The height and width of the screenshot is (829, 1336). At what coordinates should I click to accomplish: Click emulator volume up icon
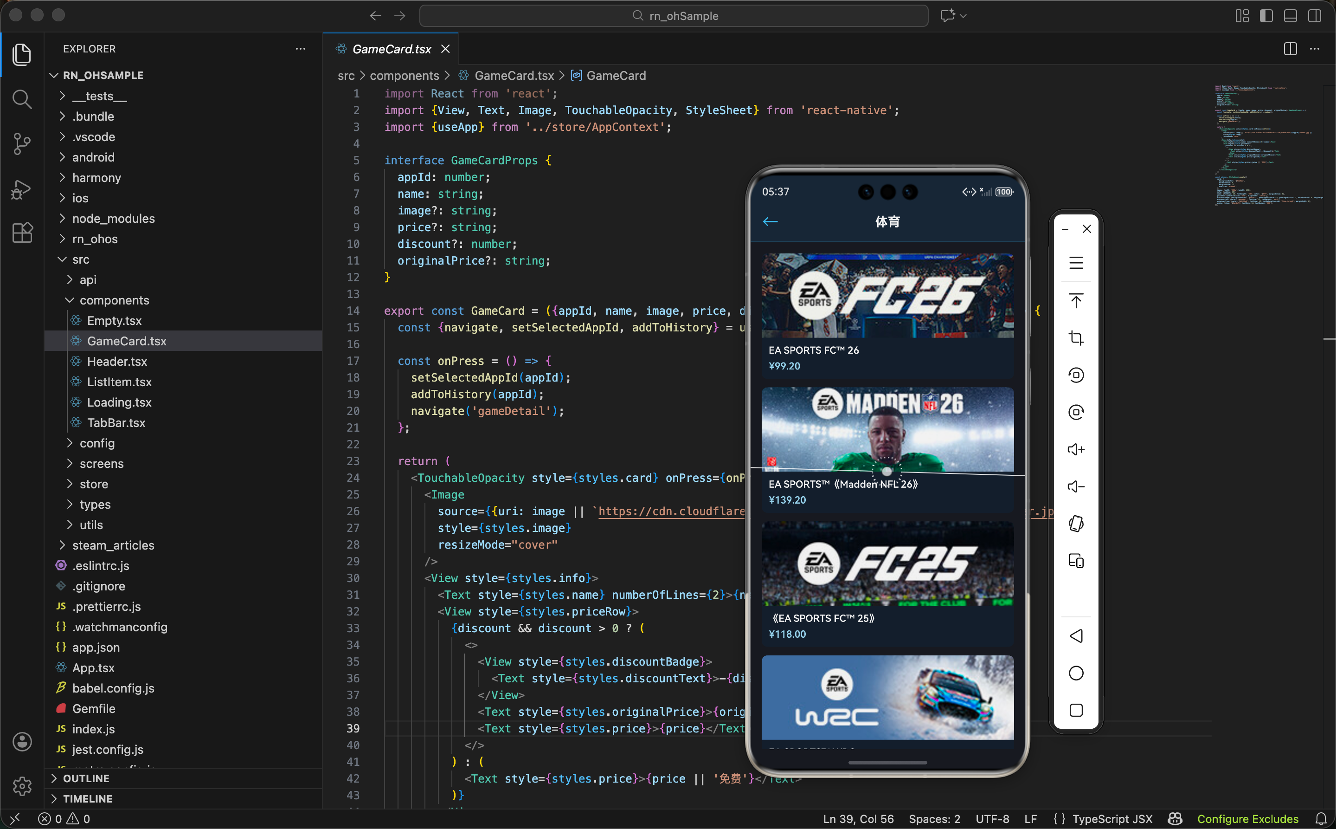pos(1076,450)
